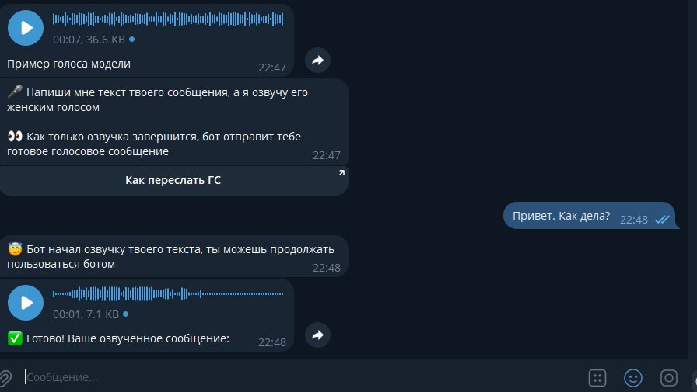Click the 'Бот начал озвучку' status message

pos(173,256)
